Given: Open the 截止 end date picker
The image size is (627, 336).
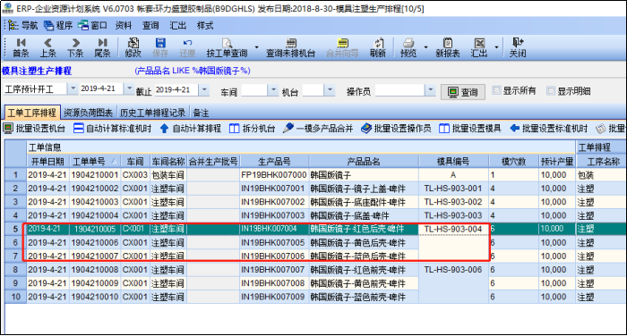Looking at the screenshot, I should click(x=204, y=90).
